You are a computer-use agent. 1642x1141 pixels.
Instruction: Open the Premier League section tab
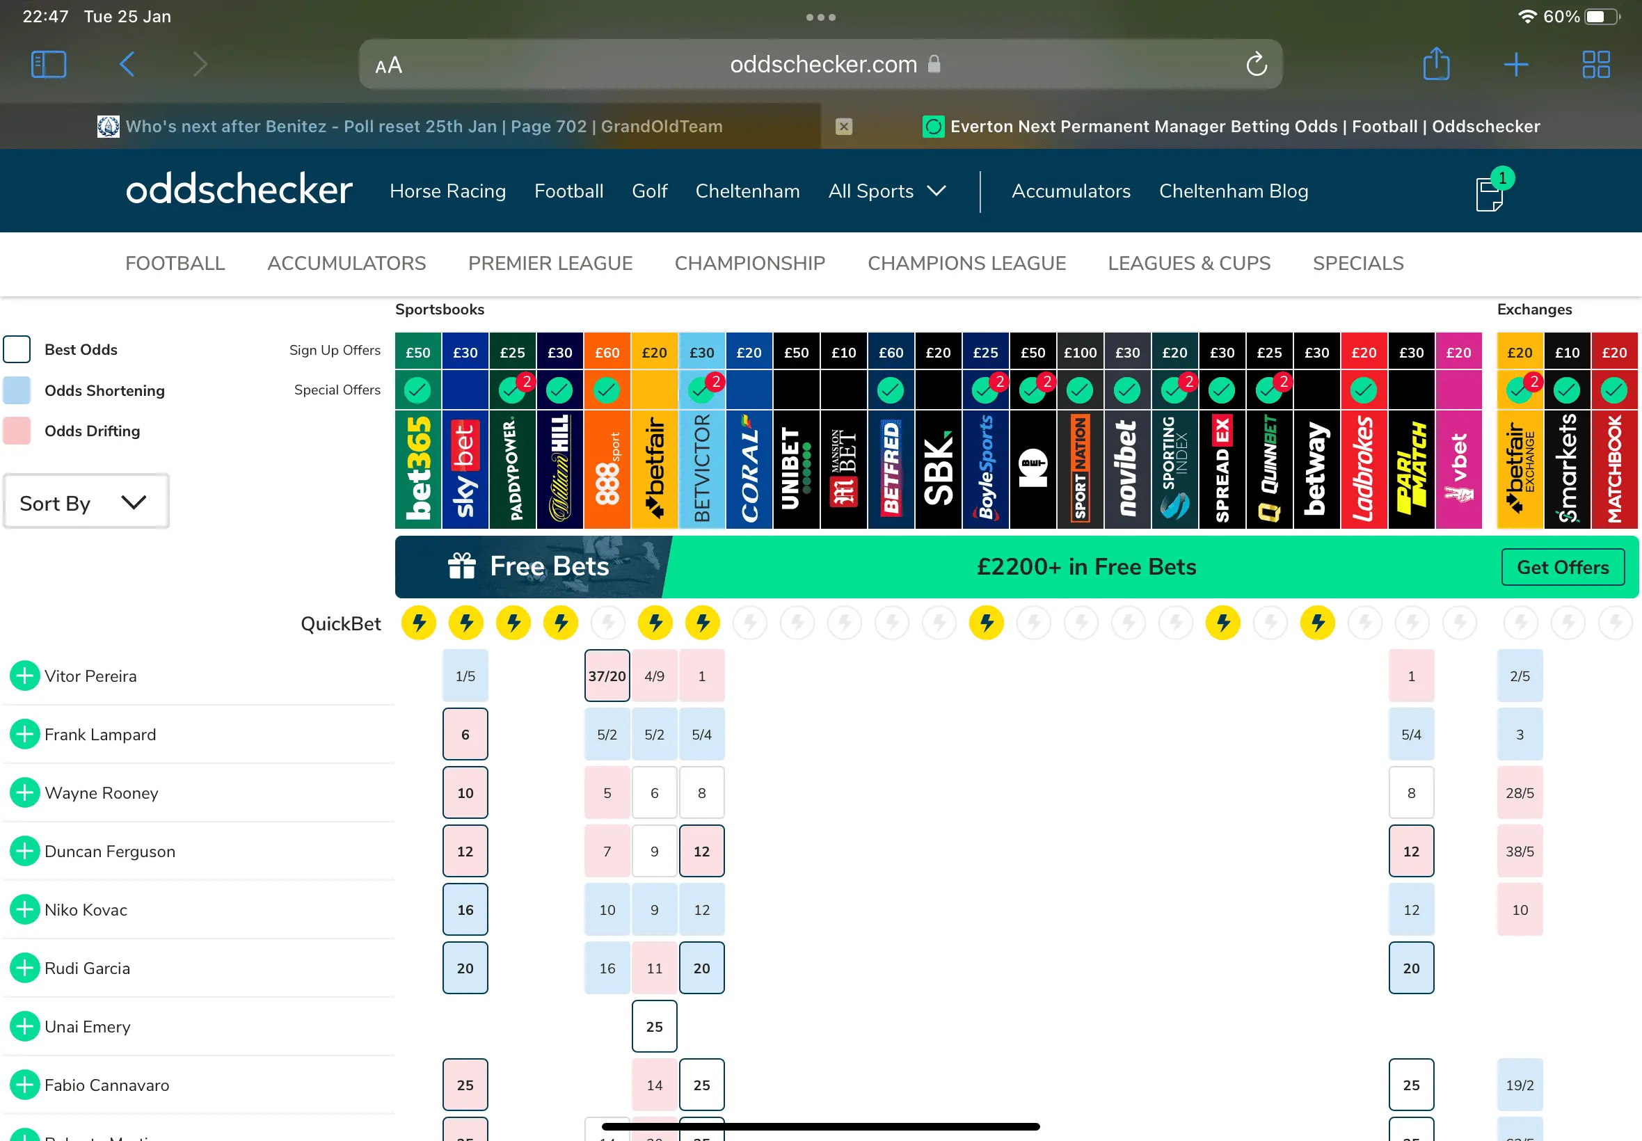click(550, 263)
